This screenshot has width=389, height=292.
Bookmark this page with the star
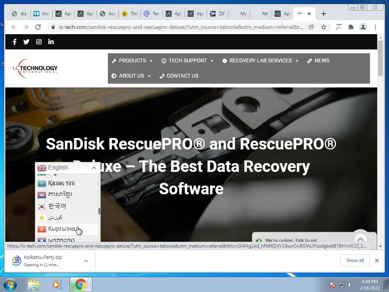(x=324, y=27)
